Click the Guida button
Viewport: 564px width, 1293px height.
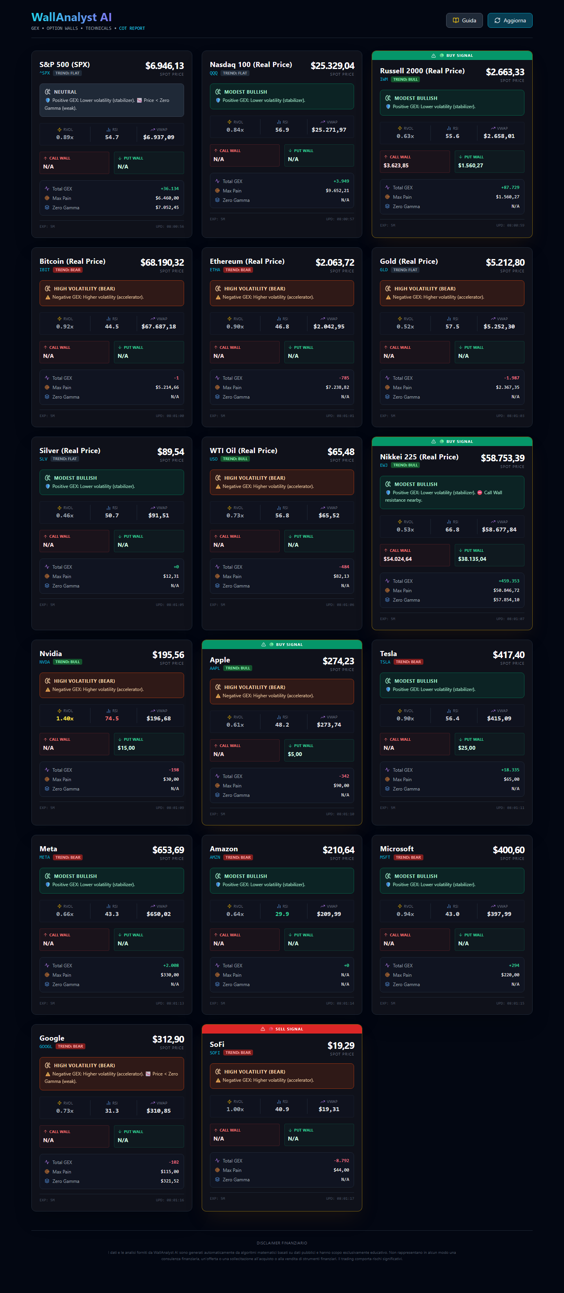(x=464, y=21)
